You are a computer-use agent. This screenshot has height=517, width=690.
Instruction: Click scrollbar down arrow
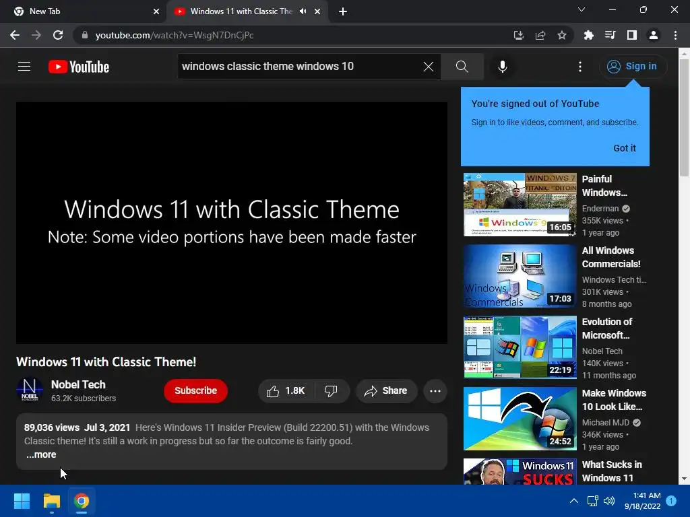[684, 479]
